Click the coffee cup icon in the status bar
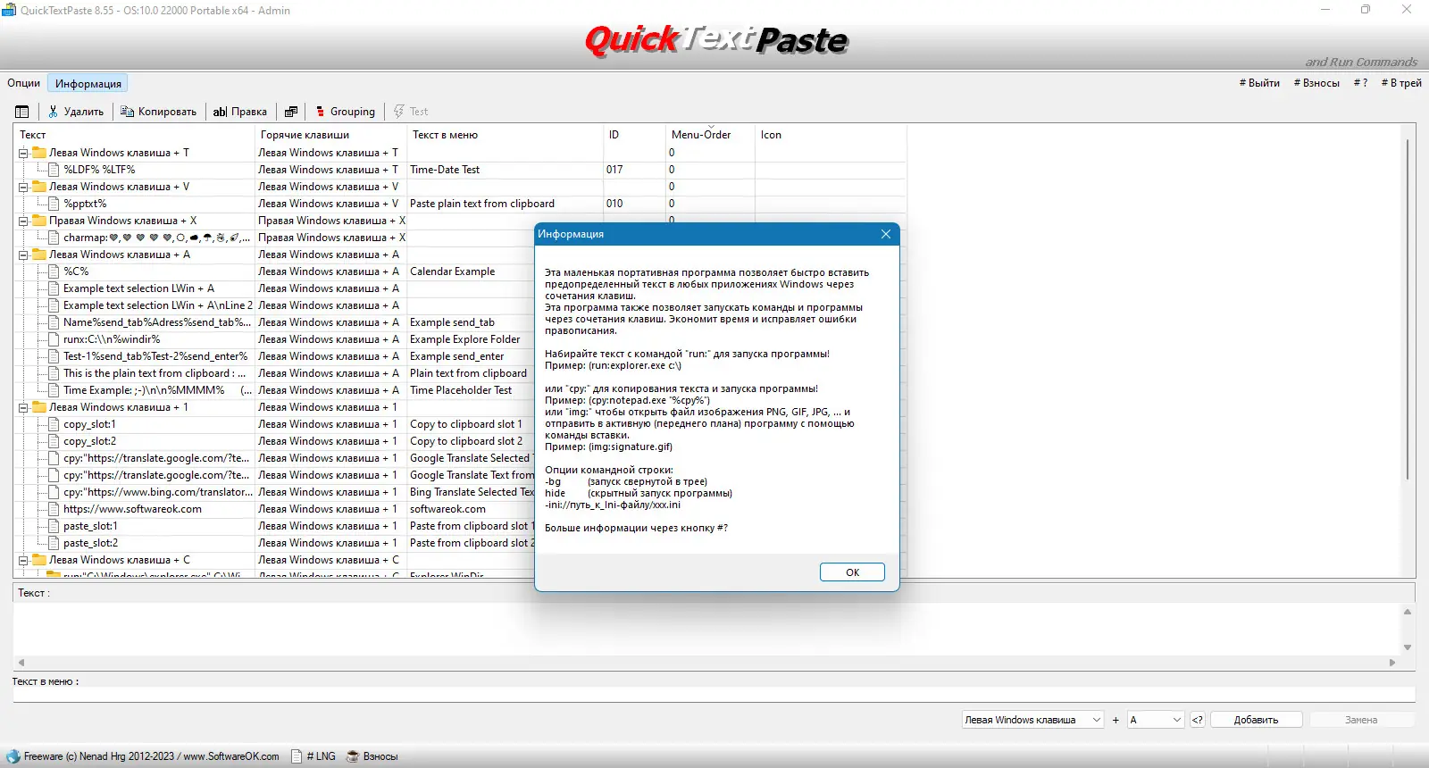 point(353,756)
